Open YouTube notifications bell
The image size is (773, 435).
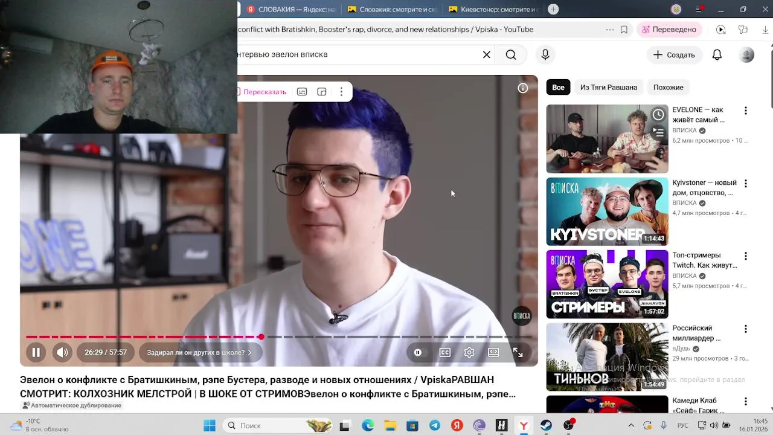717,55
